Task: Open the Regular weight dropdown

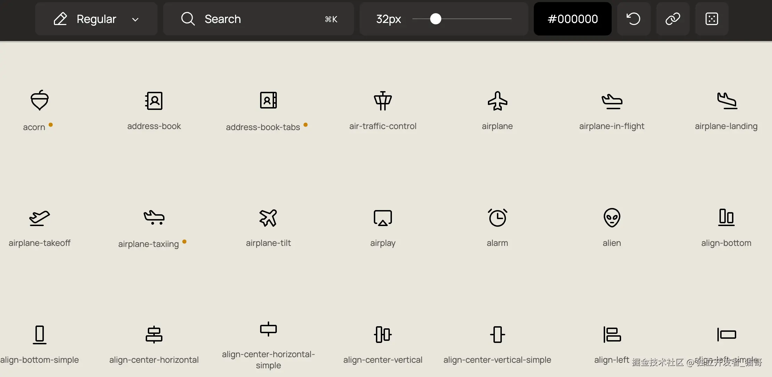Action: pos(96,19)
